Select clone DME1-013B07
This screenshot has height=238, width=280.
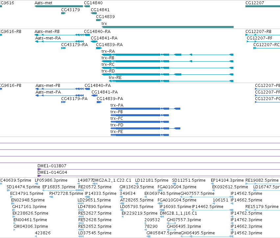click(x=159, y=169)
